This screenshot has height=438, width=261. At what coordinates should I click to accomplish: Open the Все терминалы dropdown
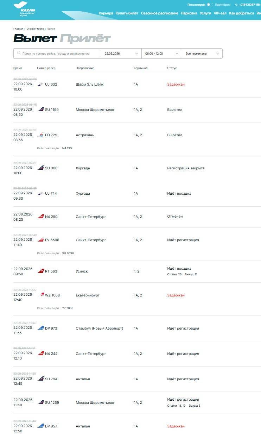(x=202, y=54)
